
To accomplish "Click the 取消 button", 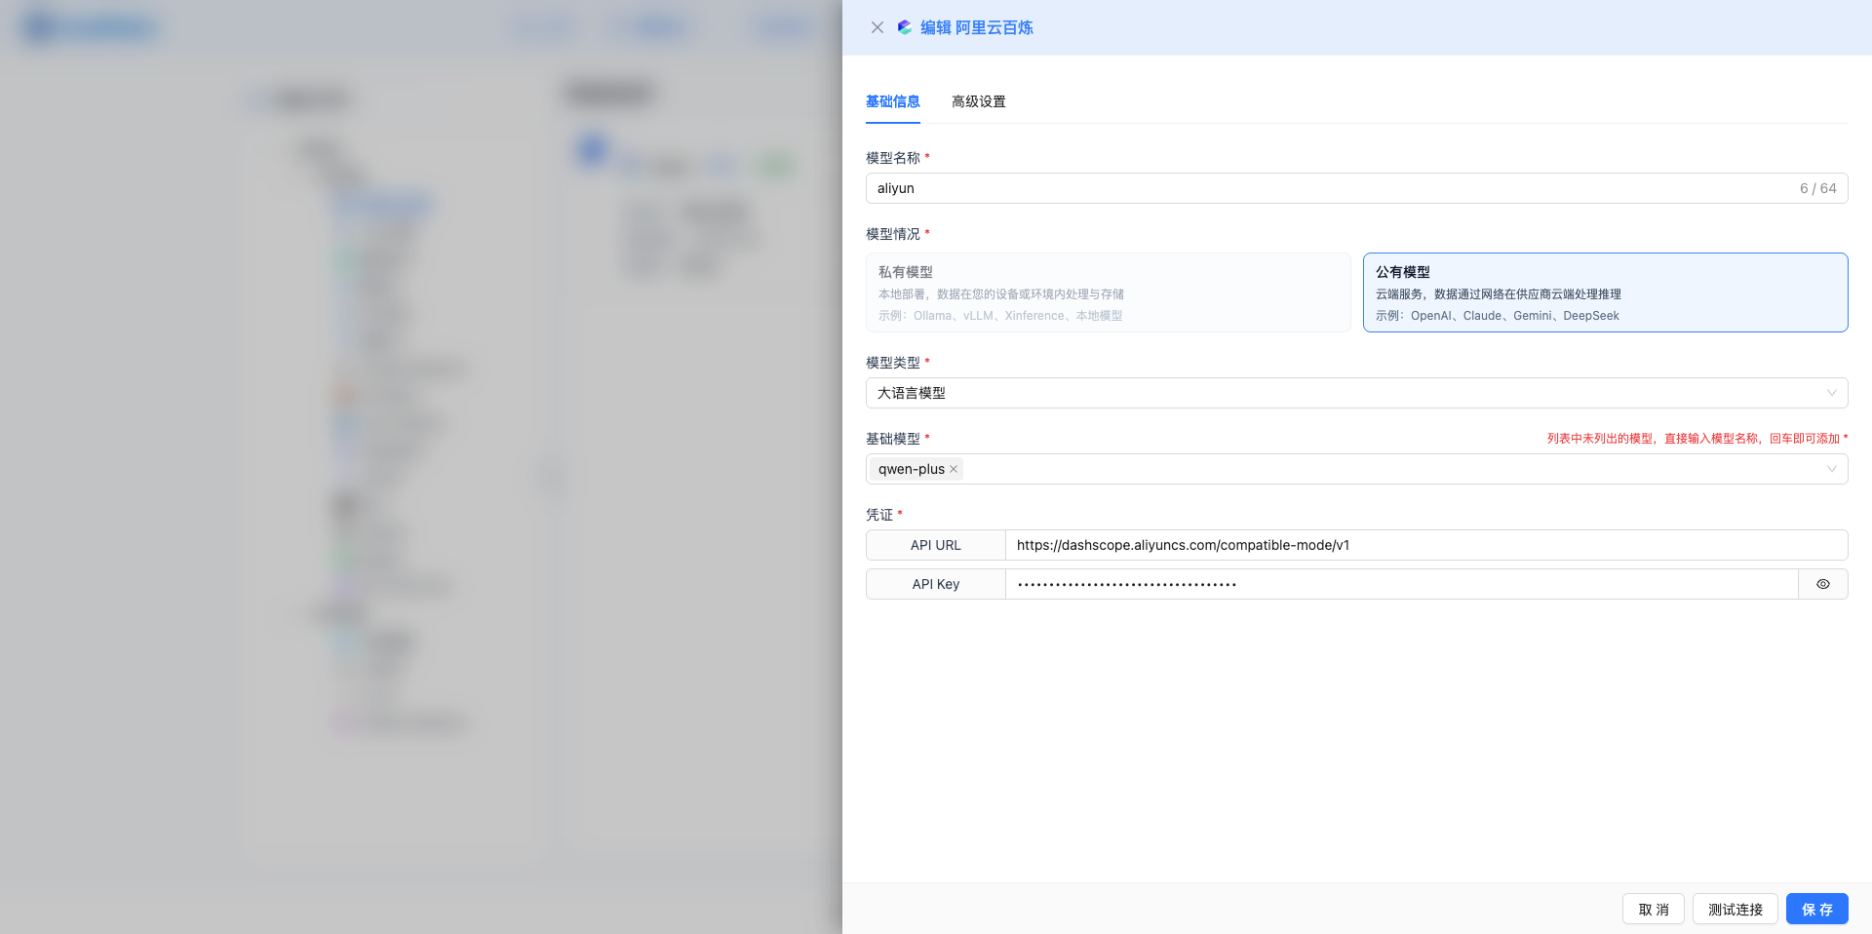I will 1653,909.
